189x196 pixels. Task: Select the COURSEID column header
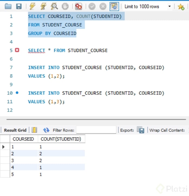[x=24, y=139]
